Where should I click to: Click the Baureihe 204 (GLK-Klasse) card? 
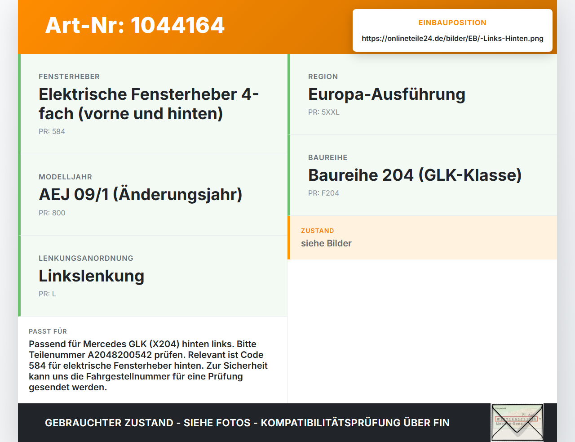coord(422,175)
